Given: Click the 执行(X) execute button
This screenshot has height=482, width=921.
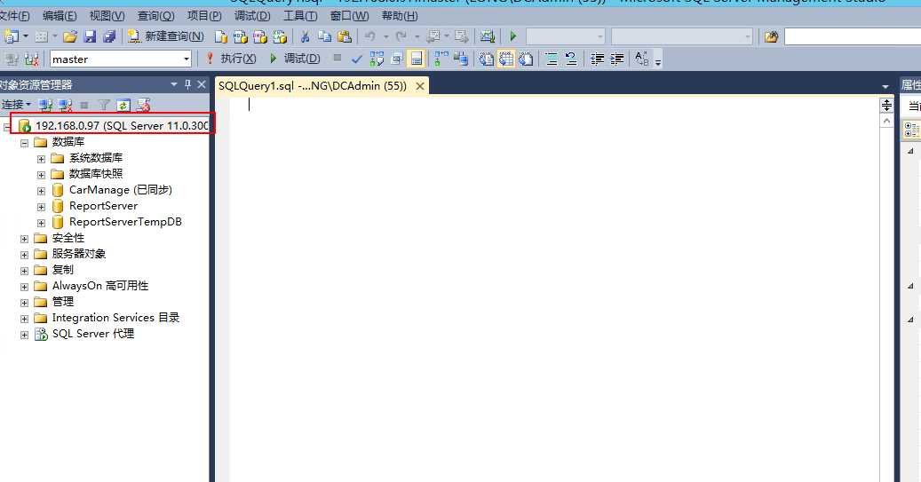Looking at the screenshot, I should tap(232, 59).
